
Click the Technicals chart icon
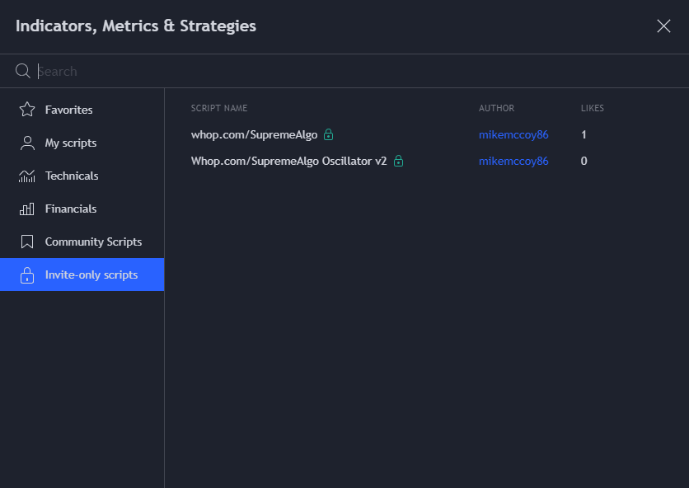click(x=27, y=176)
